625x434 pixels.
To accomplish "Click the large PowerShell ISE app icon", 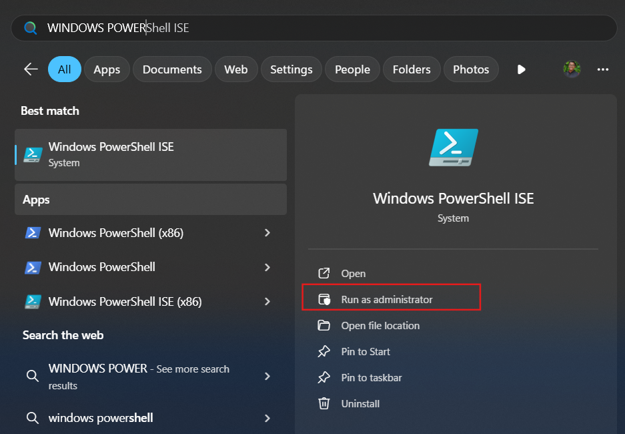I will tap(453, 147).
